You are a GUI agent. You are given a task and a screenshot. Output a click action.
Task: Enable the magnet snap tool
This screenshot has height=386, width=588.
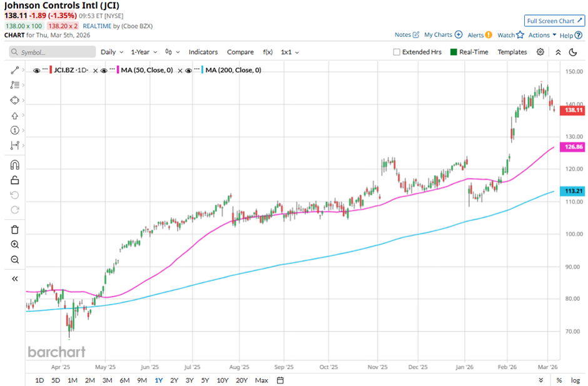15,165
